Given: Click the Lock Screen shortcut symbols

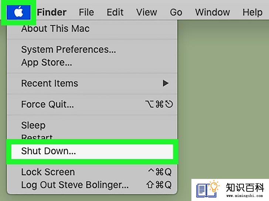Looking at the screenshot, I should (160, 172).
